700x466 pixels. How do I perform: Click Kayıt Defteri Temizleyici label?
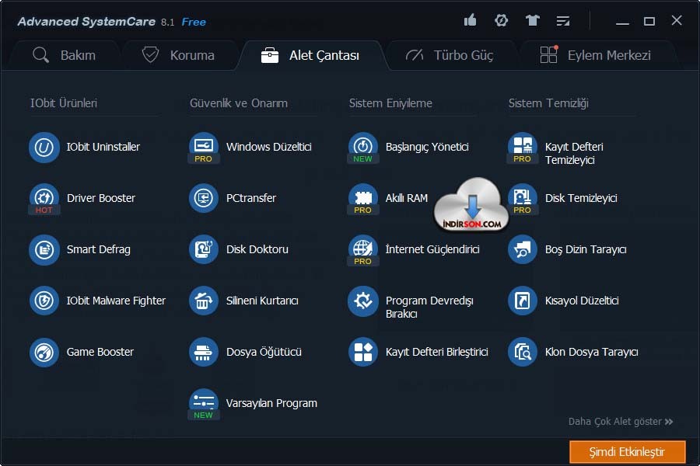coord(574,154)
